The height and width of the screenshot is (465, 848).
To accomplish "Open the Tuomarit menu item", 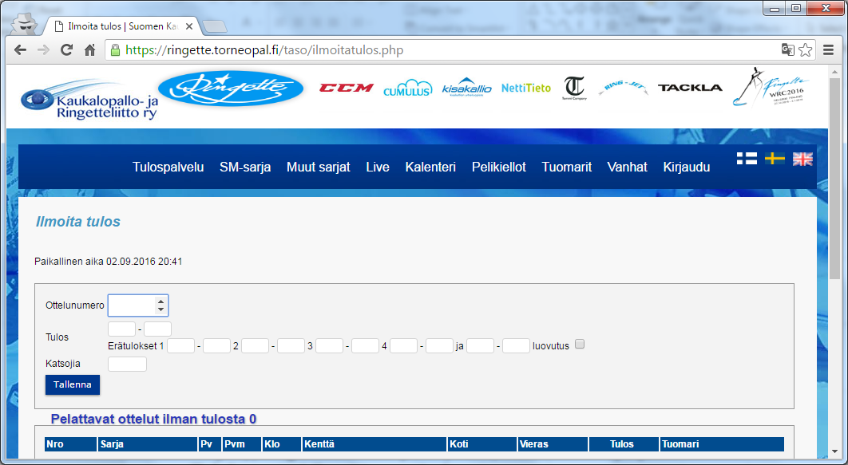I will [567, 167].
